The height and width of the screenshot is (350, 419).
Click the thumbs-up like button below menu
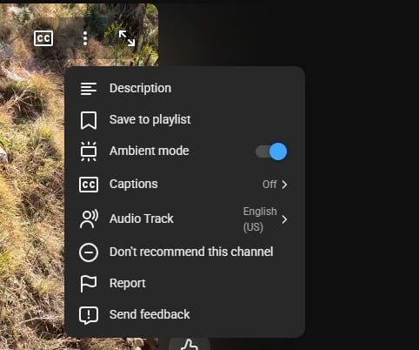(190, 345)
